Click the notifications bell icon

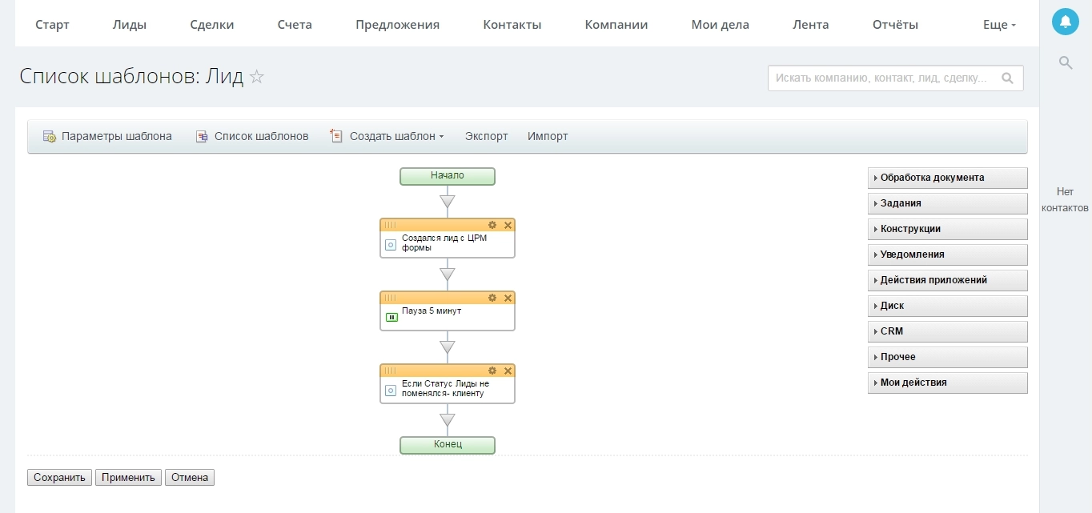click(1065, 22)
